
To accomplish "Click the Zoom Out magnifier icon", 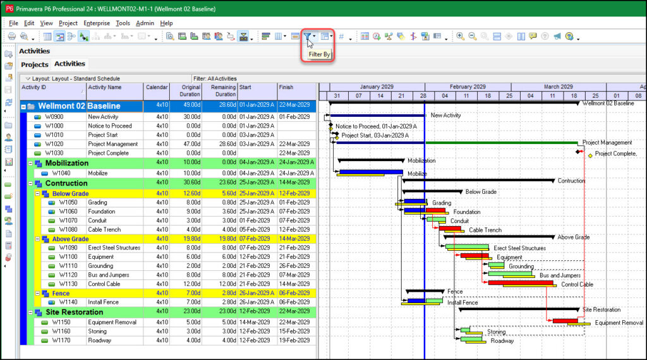I will point(473,37).
